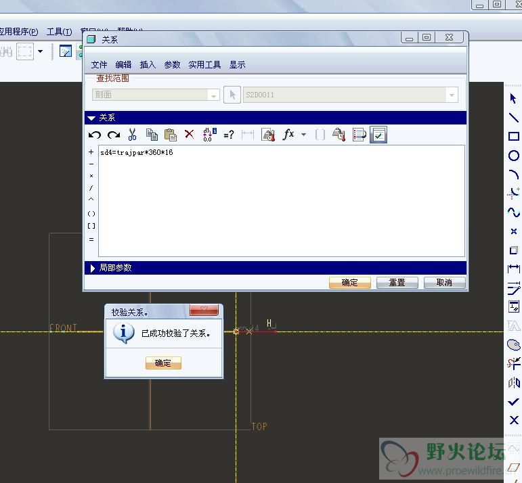The height and width of the screenshot is (483, 522).
Task: Delete selected relation with red X
Action: [189, 135]
